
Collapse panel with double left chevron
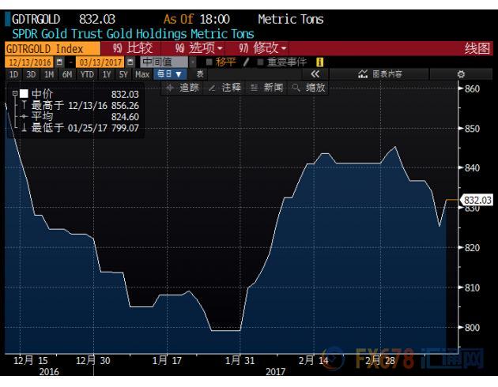(x=315, y=74)
